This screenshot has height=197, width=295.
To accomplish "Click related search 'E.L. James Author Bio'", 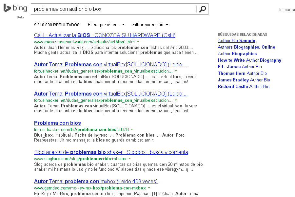I will [240, 67].
